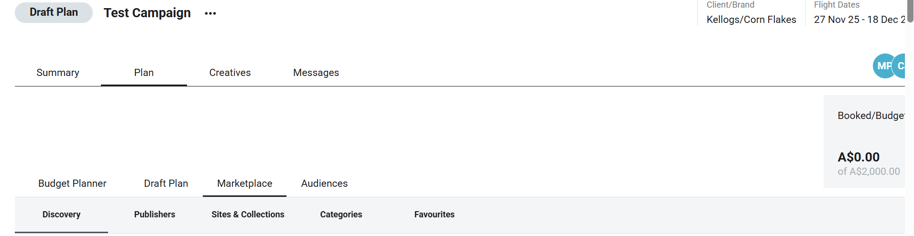The height and width of the screenshot is (236, 914).
Task: Select the Plan tab
Action: [x=144, y=73]
